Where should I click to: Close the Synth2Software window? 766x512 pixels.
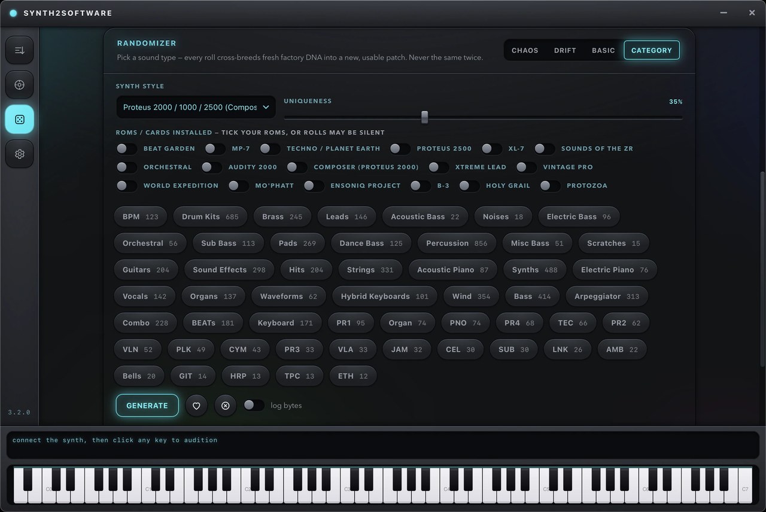coord(752,13)
